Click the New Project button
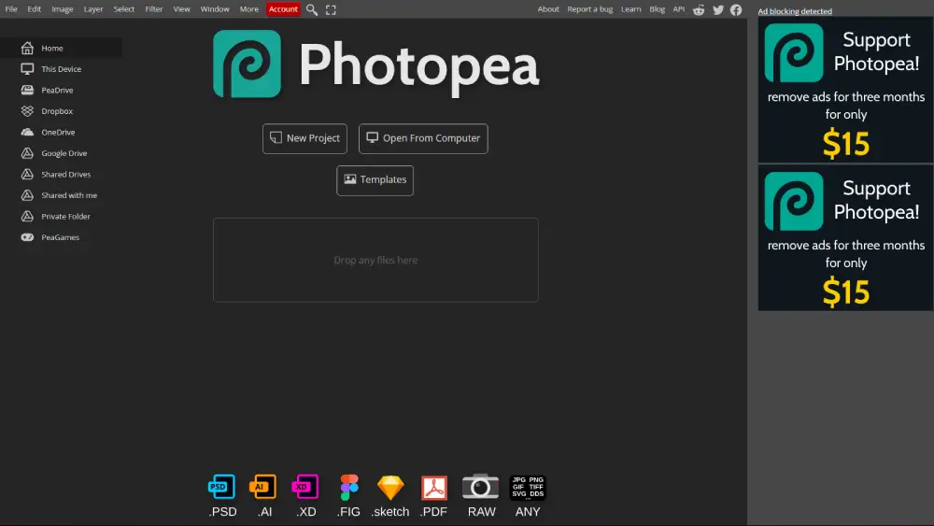The width and height of the screenshot is (934, 526). point(305,138)
